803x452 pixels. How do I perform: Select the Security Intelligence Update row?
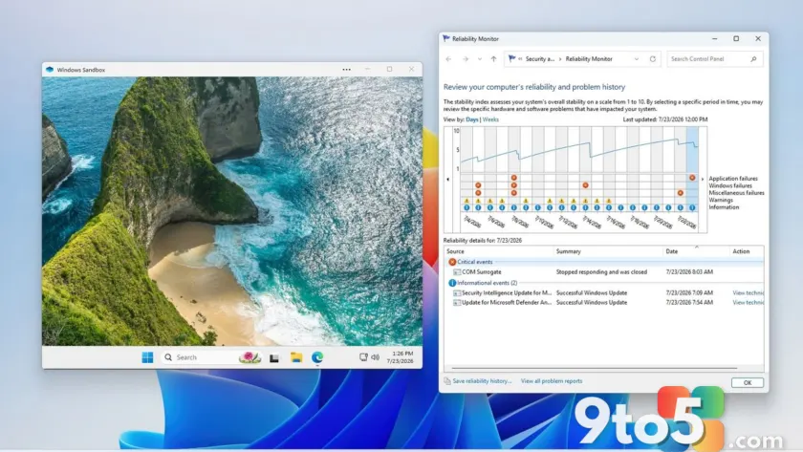[604, 292]
